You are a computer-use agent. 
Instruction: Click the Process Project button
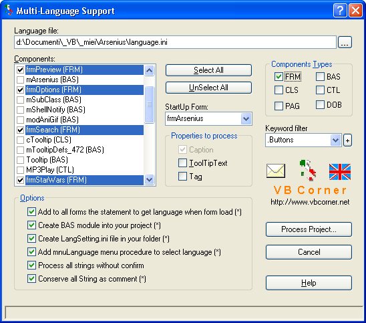point(309,229)
